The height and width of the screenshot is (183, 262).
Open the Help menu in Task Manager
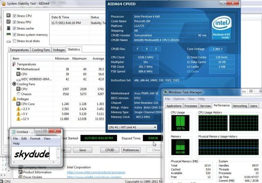pos(201,99)
